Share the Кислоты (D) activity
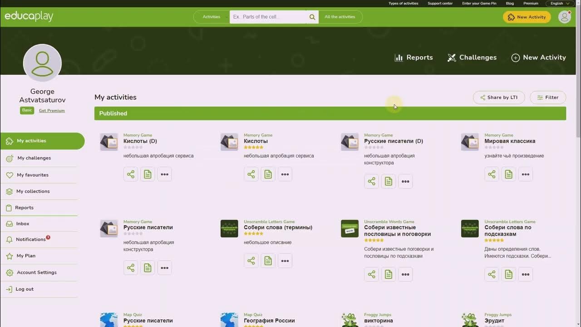Viewport: 581px width, 327px height. point(131,174)
